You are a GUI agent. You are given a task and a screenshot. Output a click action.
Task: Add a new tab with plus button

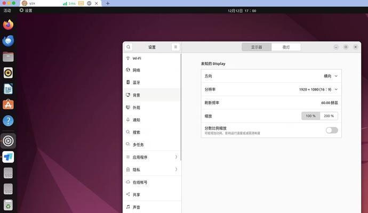click(108, 3)
